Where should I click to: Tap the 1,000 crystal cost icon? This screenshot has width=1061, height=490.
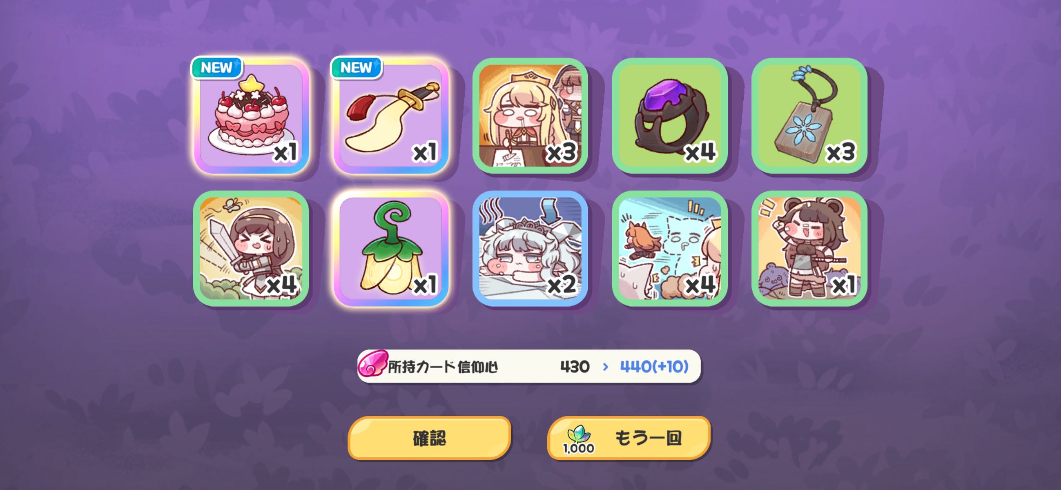579,440
